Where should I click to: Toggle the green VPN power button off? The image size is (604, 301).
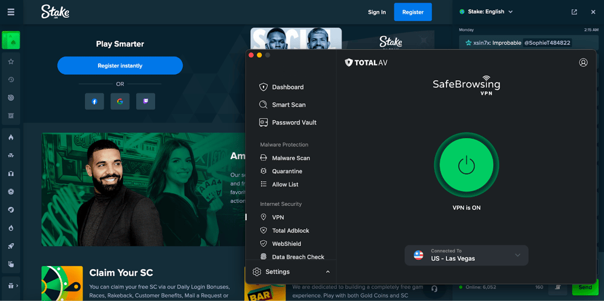click(x=467, y=165)
